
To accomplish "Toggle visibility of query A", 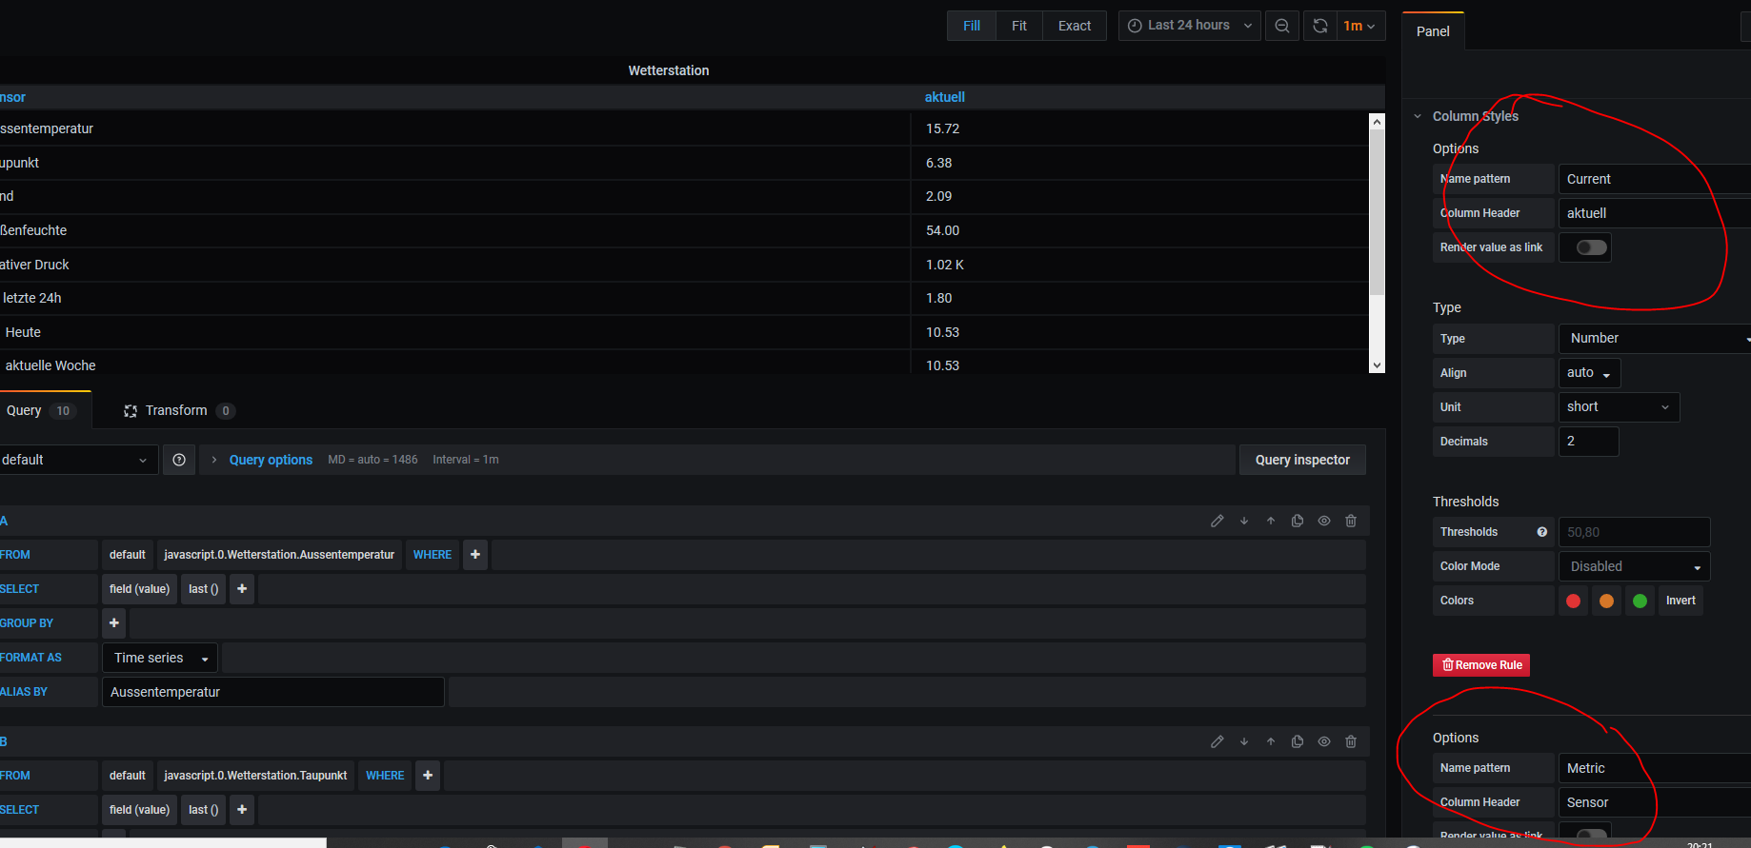I will click(x=1323, y=521).
